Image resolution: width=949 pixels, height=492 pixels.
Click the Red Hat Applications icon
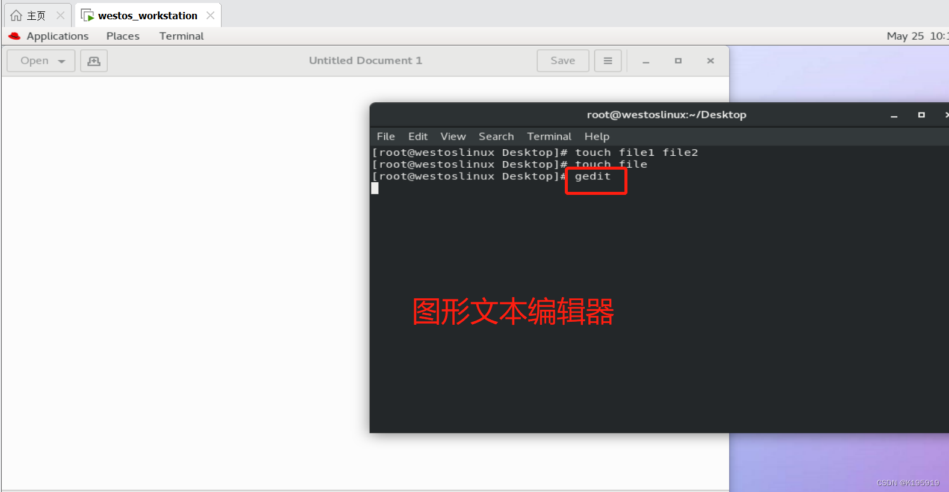click(x=14, y=36)
